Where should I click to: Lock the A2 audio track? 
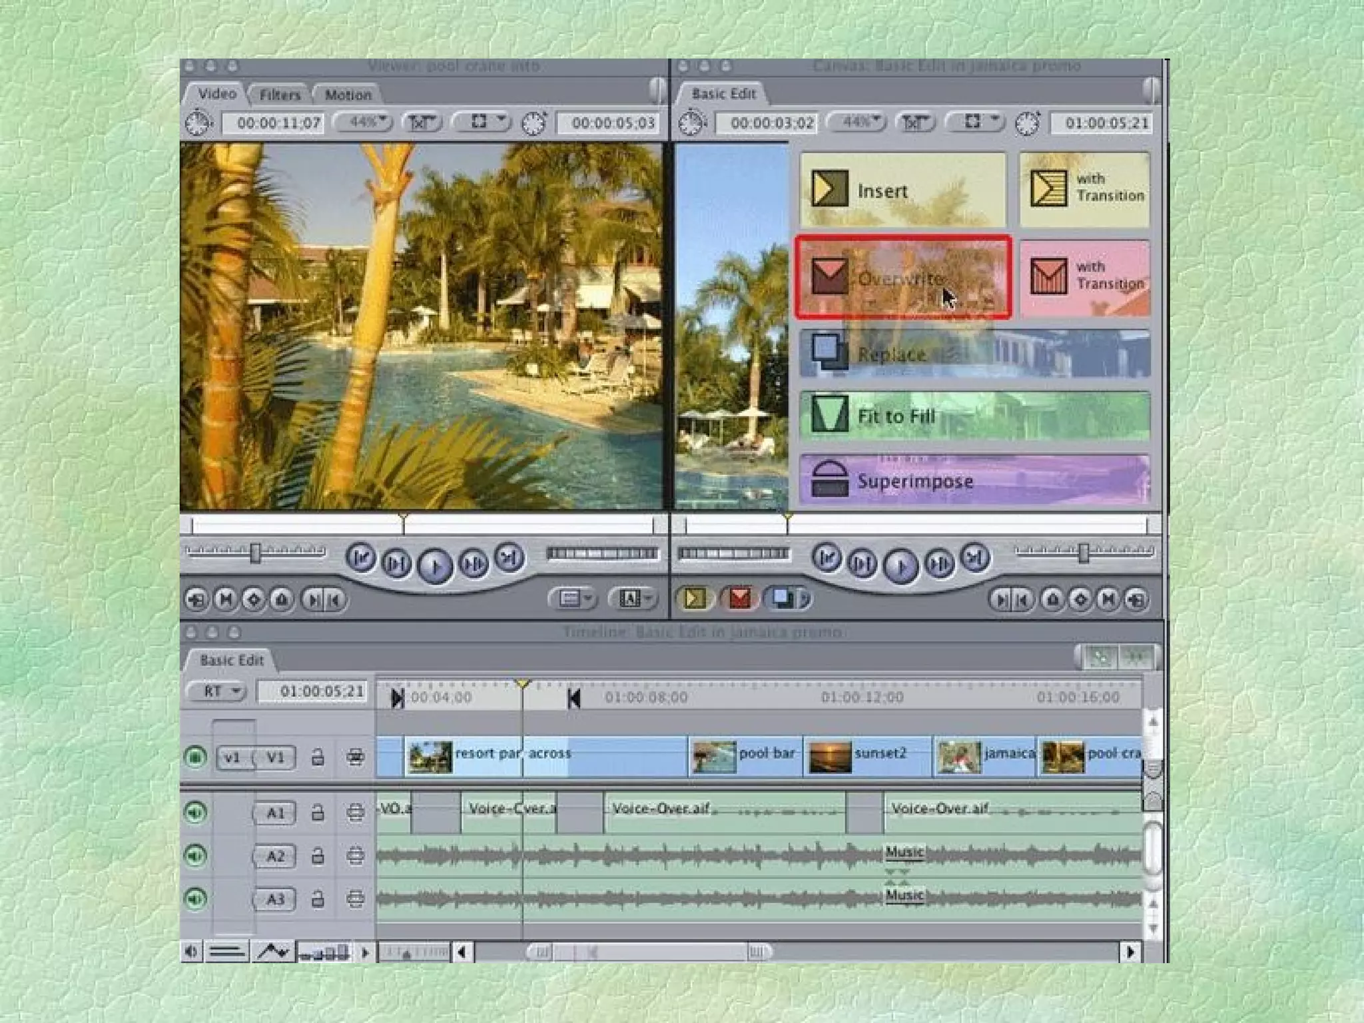(x=318, y=856)
